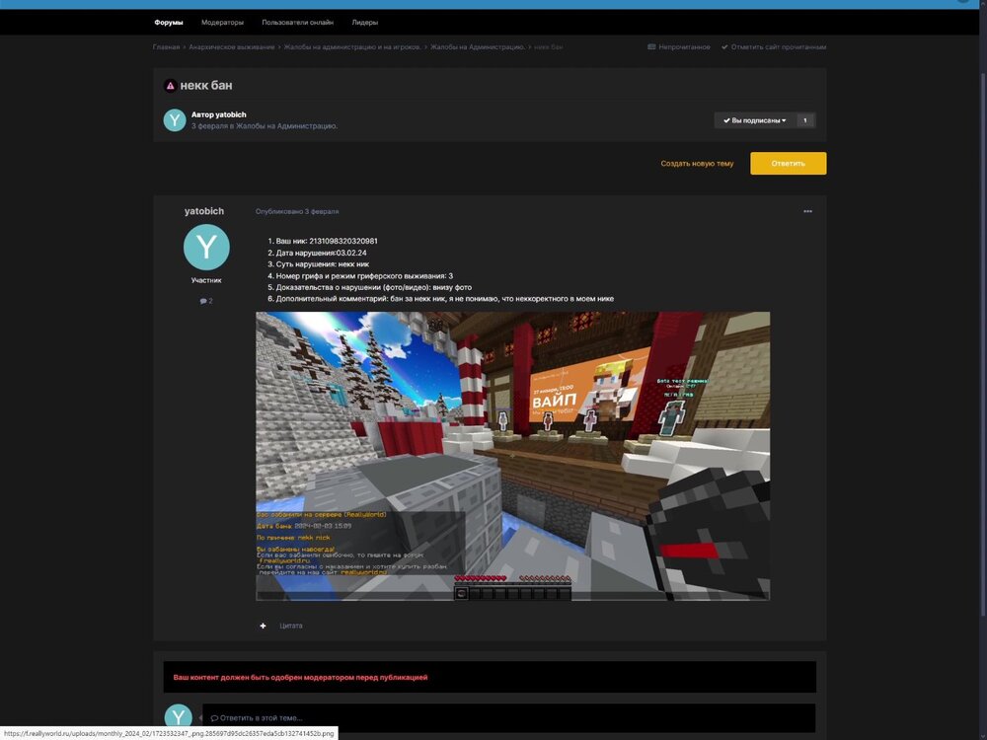
Task: Click the plus multi-quote icon
Action: pyautogui.click(x=264, y=626)
